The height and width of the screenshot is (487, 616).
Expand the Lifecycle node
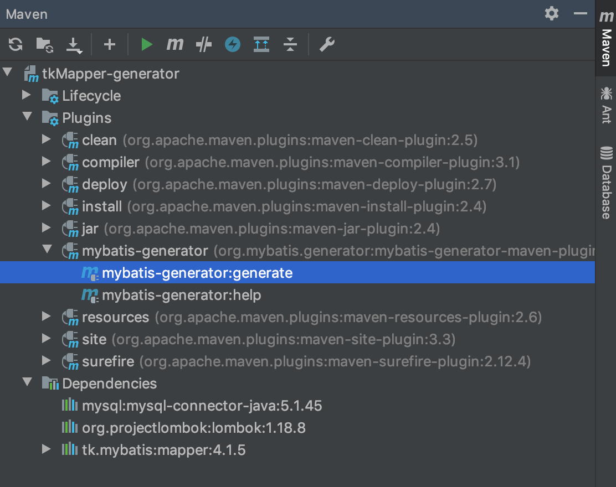(x=27, y=95)
